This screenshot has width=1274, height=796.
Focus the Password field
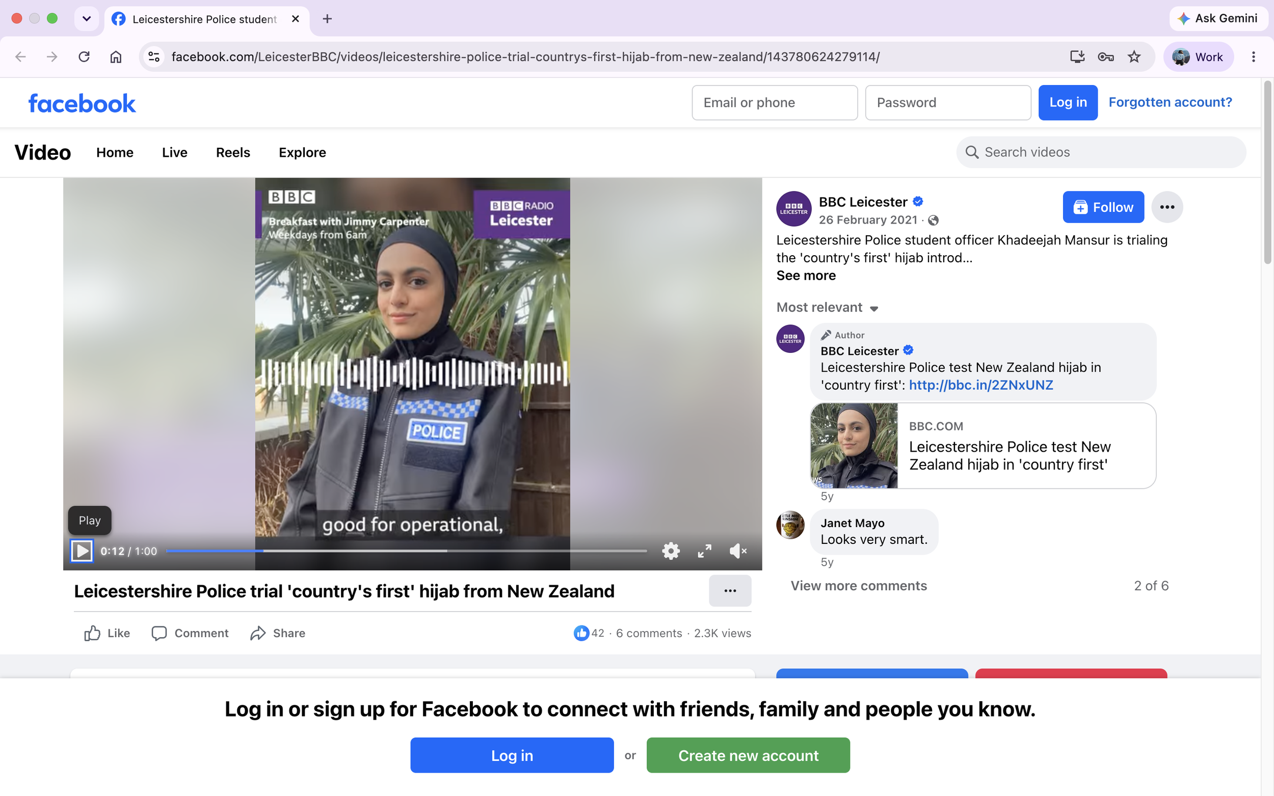(947, 103)
